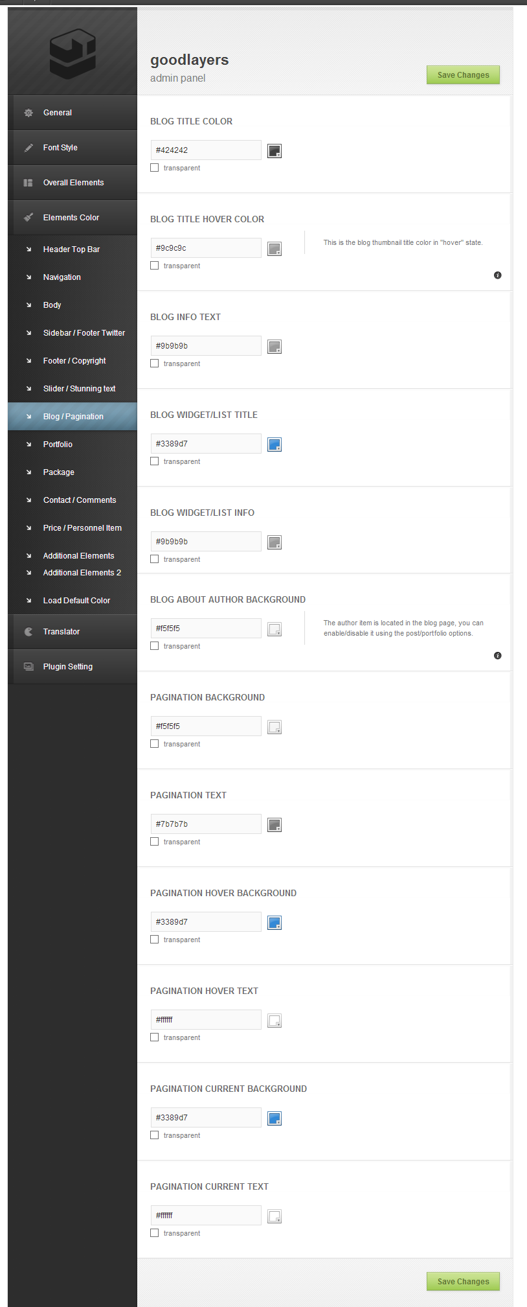Click arrow icon beside Sidebar / Footer Twitter

[28, 333]
